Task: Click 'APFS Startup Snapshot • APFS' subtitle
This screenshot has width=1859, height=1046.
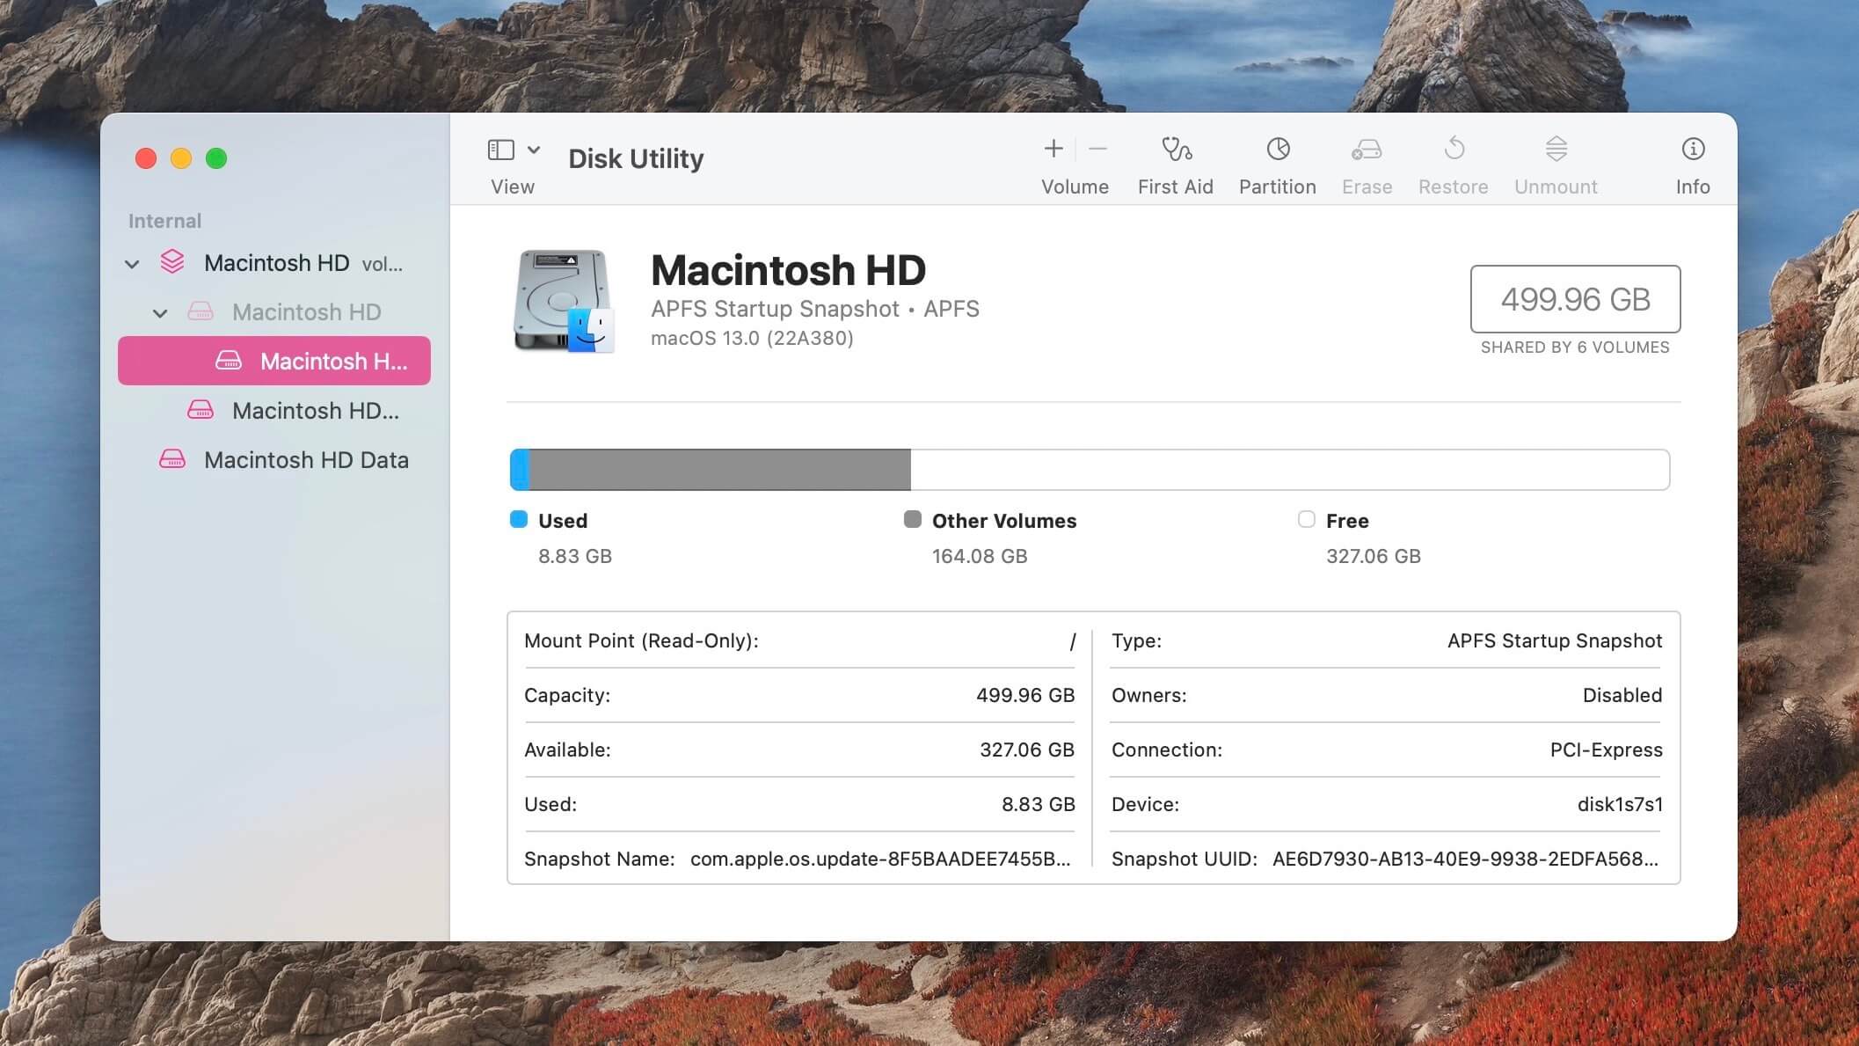Action: point(815,309)
